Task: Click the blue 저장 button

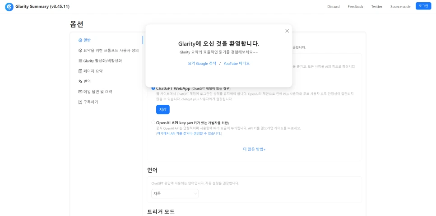Action: 162,109
